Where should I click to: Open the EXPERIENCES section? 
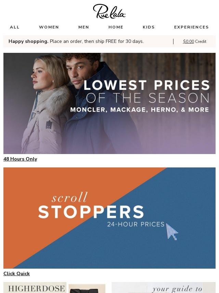tap(191, 27)
